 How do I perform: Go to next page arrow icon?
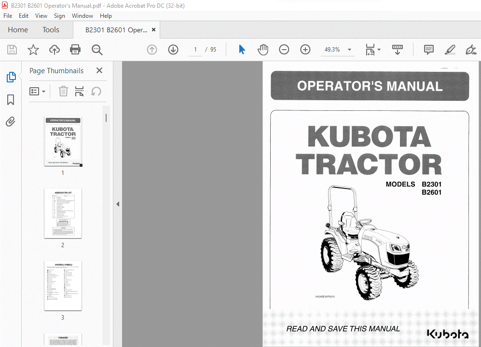[173, 50]
